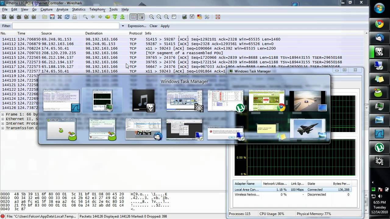The height and width of the screenshot is (219, 390).
Task: Expand the Frame 1 tree node
Action: (x=3, y=114)
